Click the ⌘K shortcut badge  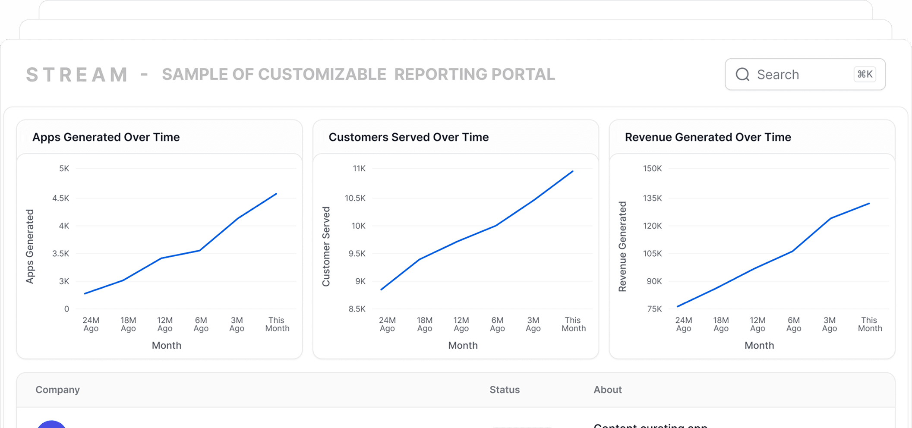point(865,74)
